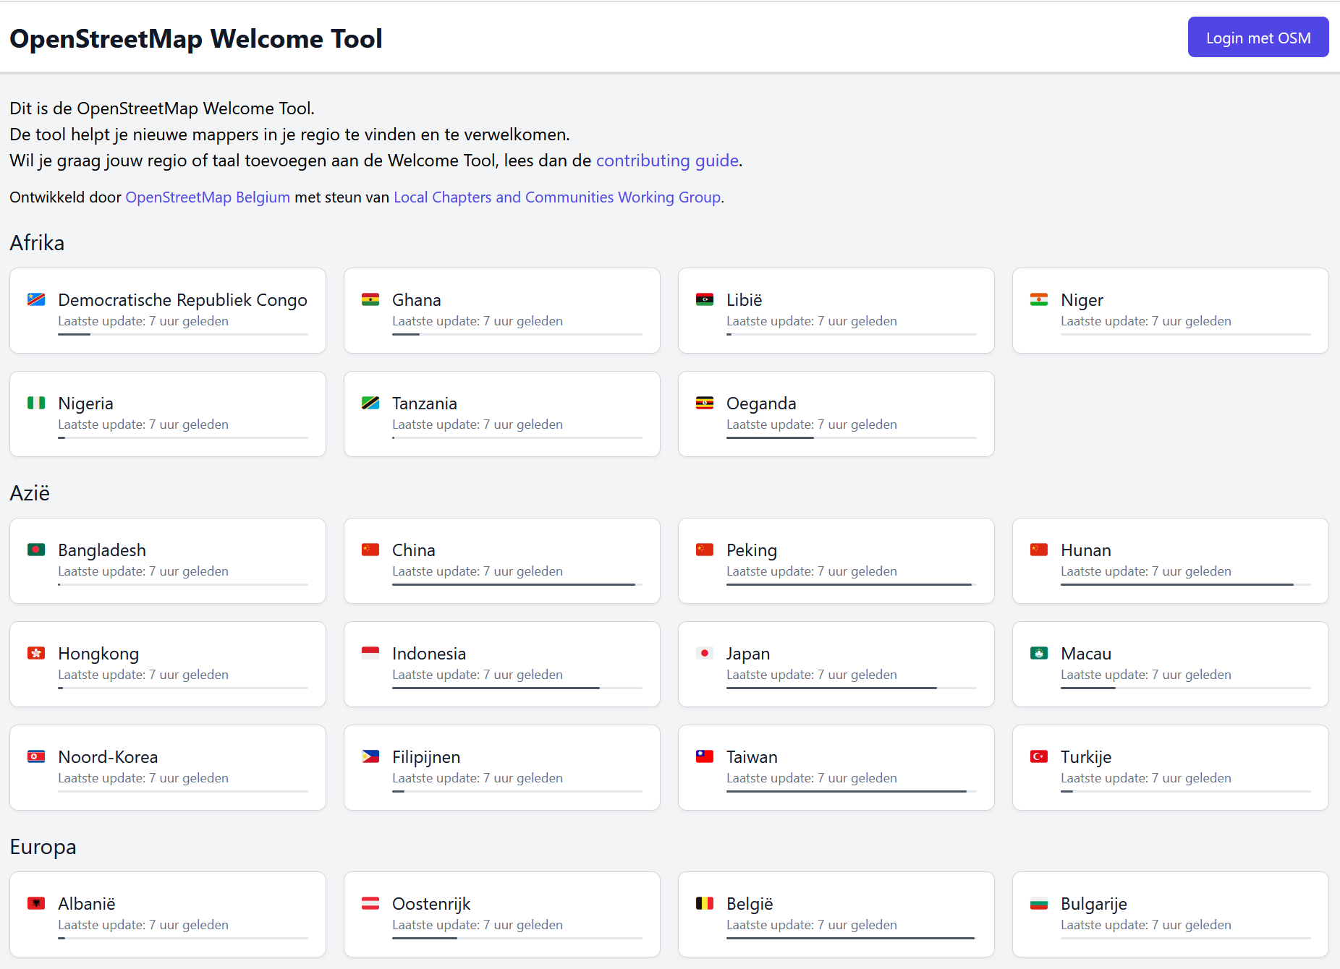Click the Azië section heading
This screenshot has width=1340, height=969.
click(x=30, y=492)
